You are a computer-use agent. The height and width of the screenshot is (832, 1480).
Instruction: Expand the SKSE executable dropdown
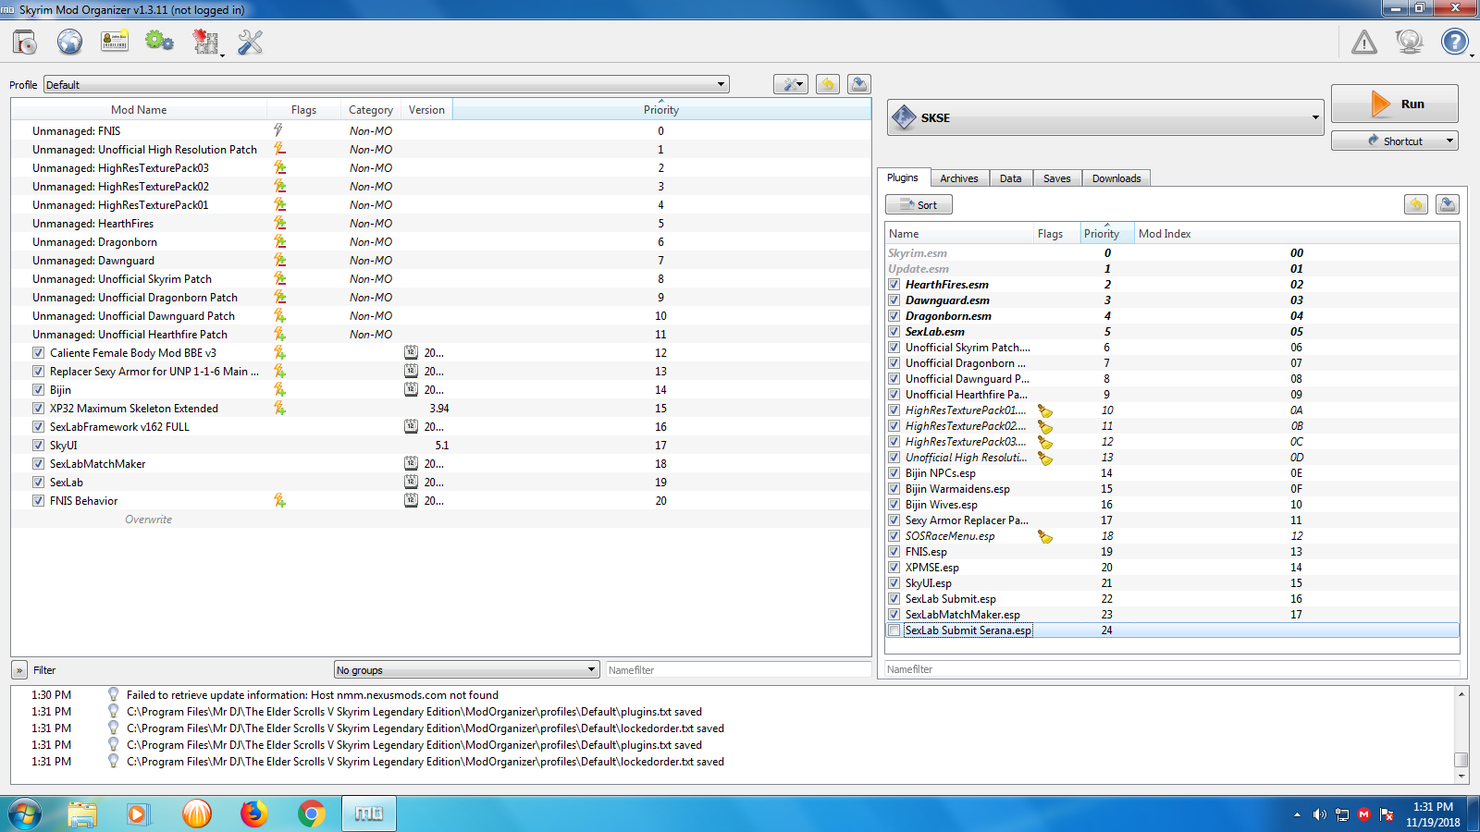[1105, 117]
